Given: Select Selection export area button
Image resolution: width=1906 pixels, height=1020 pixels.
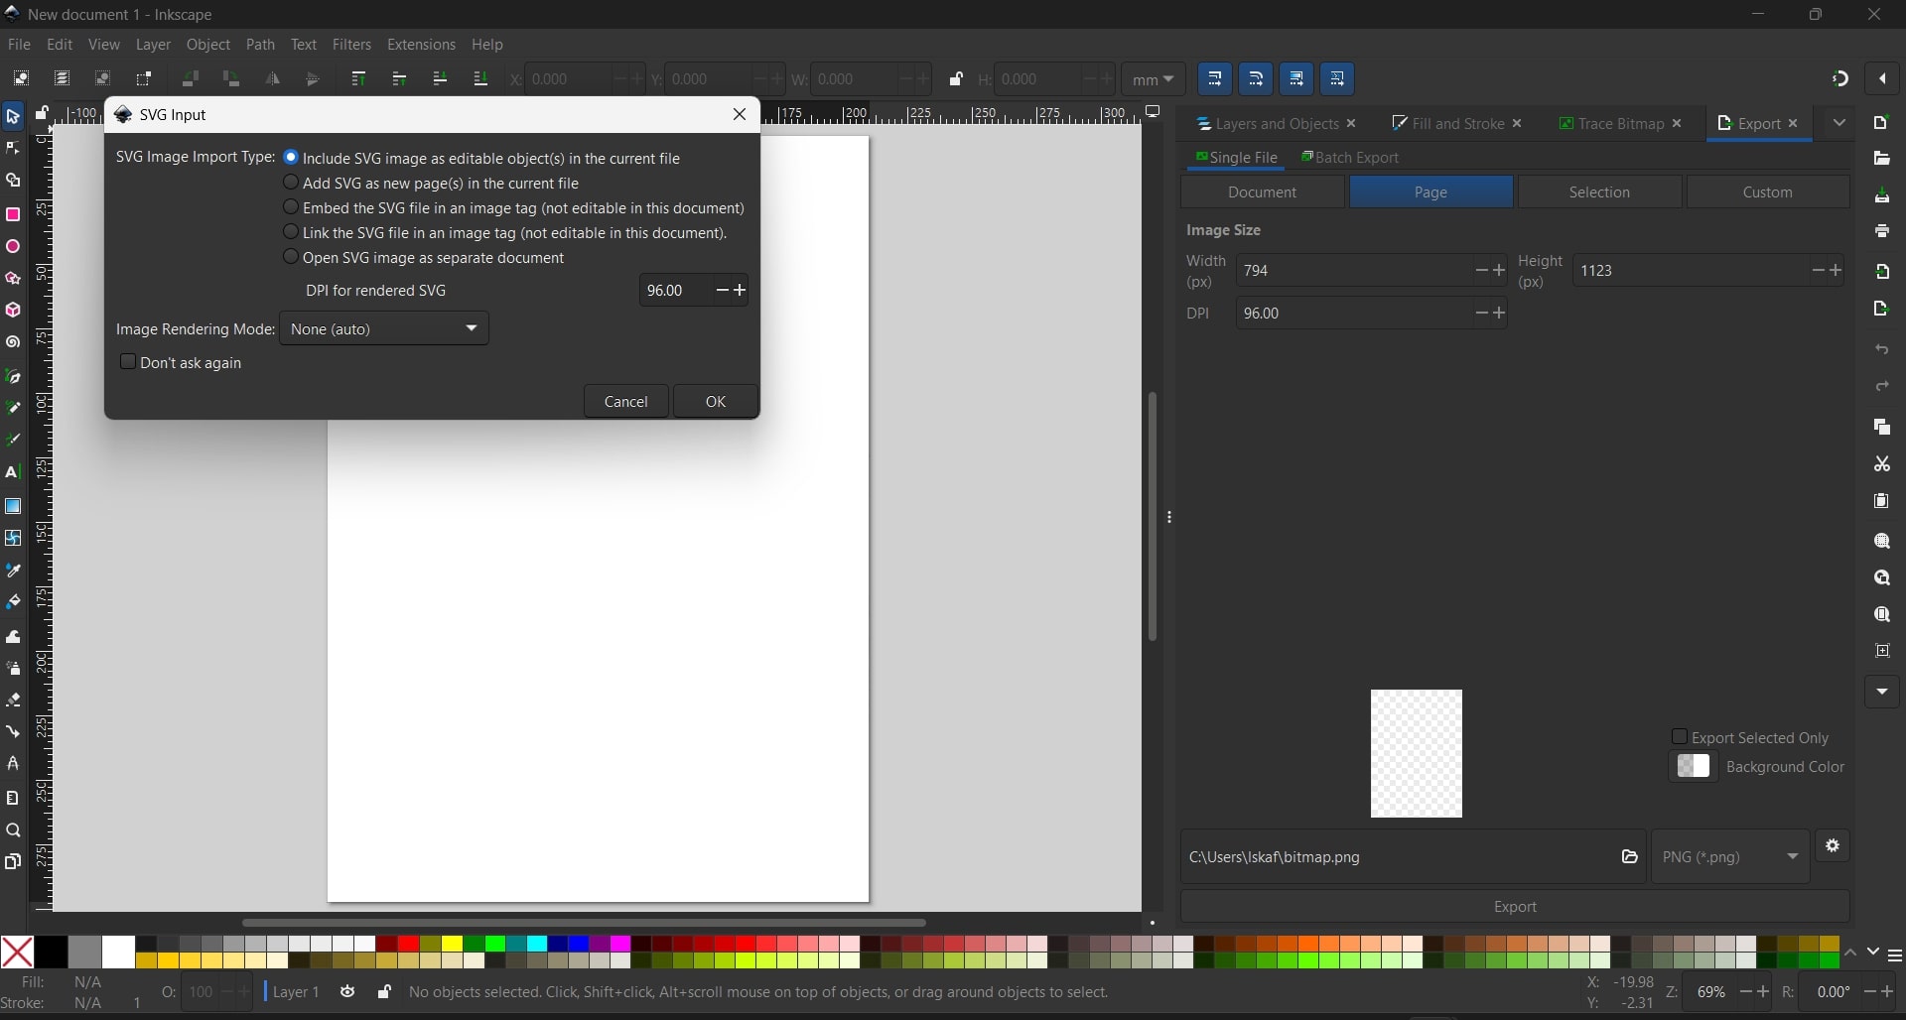Looking at the screenshot, I should [1599, 192].
